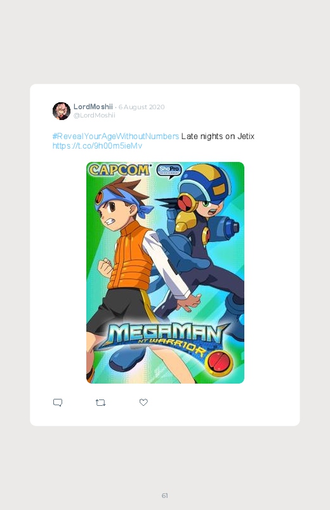Click the boy's blue headband emblem
The width and height of the screenshot is (330, 510).
[x=99, y=198]
